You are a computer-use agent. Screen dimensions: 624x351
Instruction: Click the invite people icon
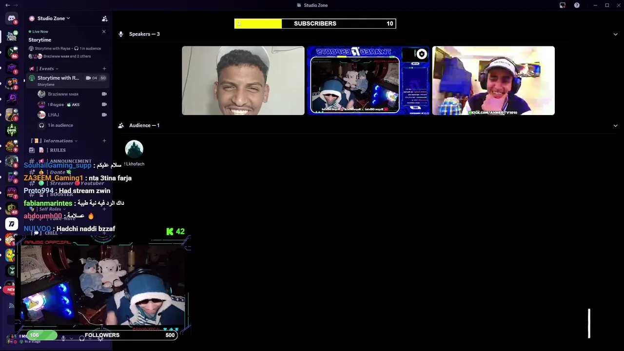pos(104,19)
